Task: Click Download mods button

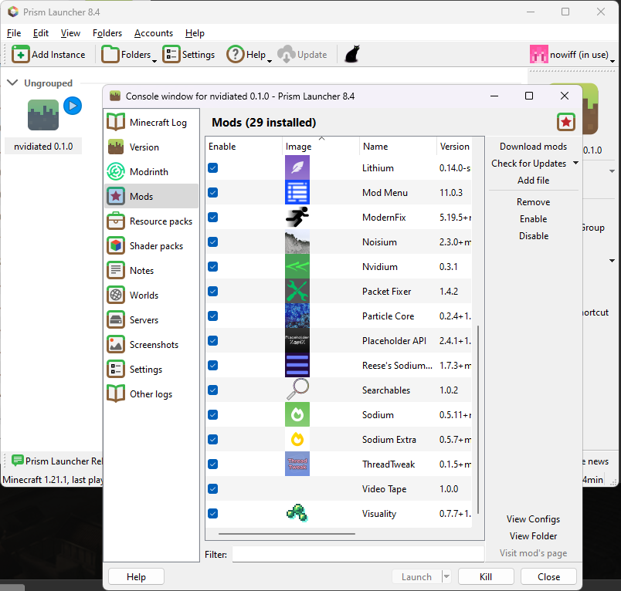Action: coord(533,147)
